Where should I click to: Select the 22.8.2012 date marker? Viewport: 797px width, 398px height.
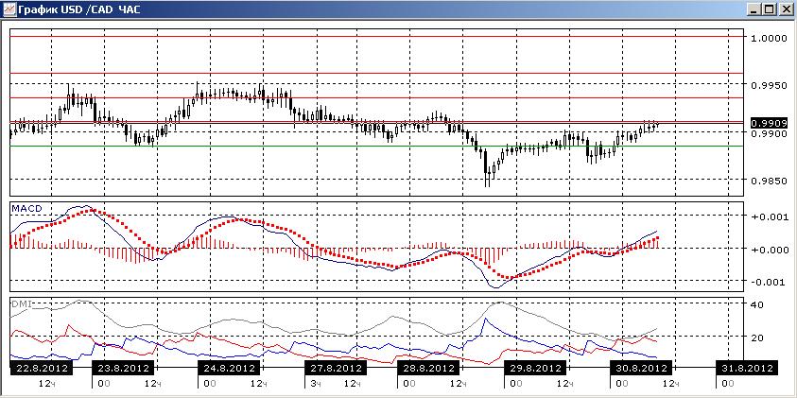click(42, 368)
